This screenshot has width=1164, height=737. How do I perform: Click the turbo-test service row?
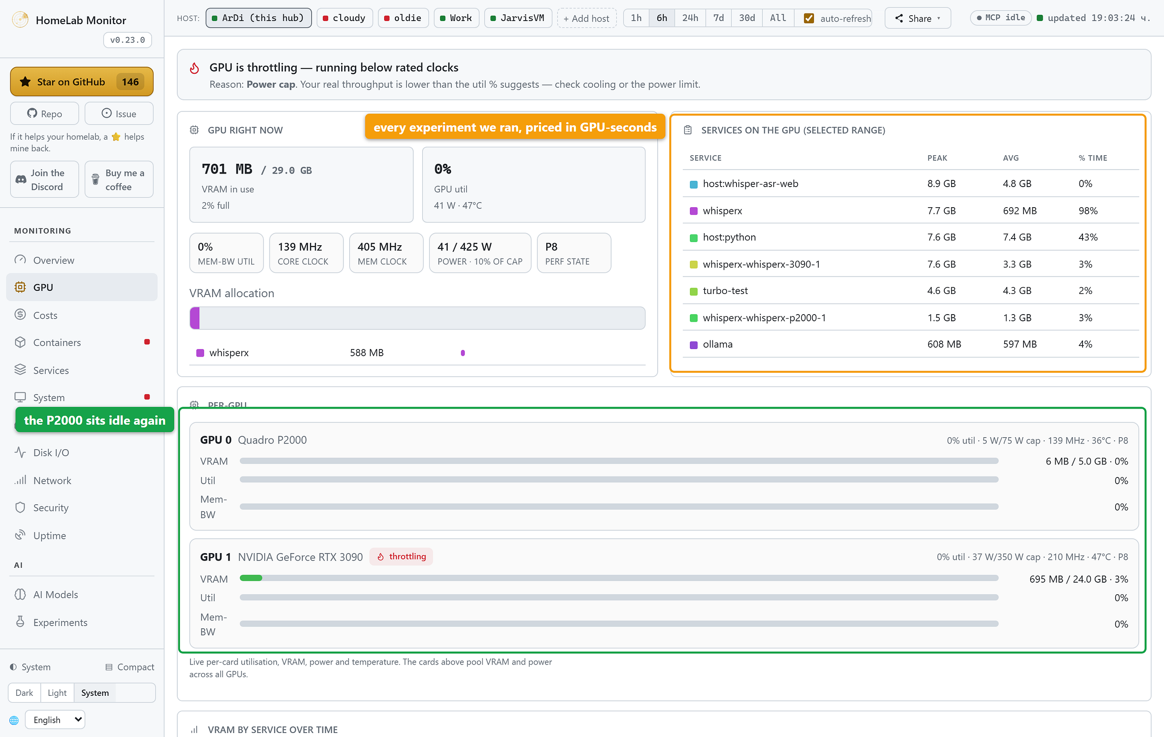click(x=911, y=291)
